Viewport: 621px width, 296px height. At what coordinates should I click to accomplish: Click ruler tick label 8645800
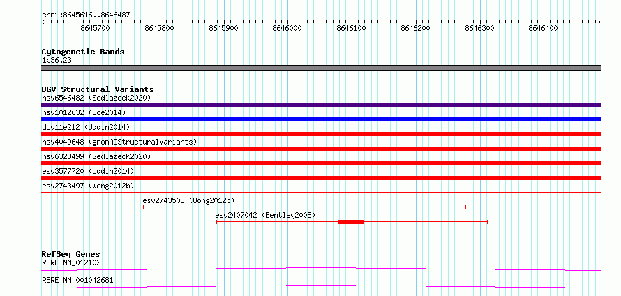pyautogui.click(x=159, y=28)
